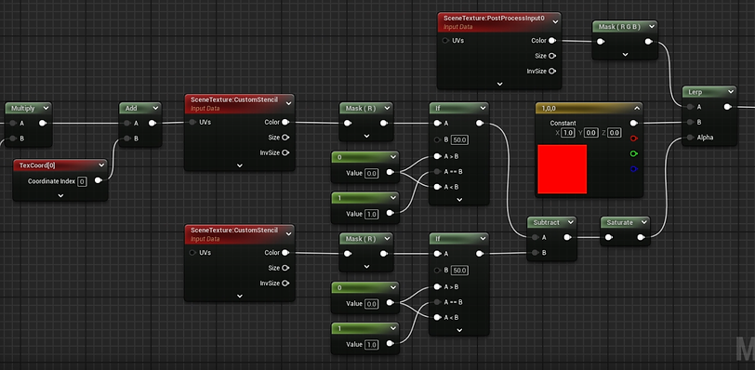
Task: Select the Mask (R G B) node title
Action: (x=619, y=26)
